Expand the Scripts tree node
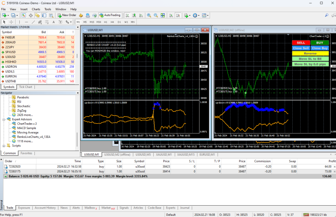336x217 pixels. pyautogui.click(x=4, y=146)
